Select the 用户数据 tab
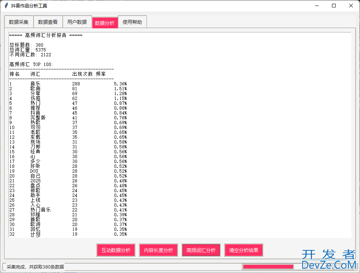The image size is (360, 273). [x=77, y=22]
